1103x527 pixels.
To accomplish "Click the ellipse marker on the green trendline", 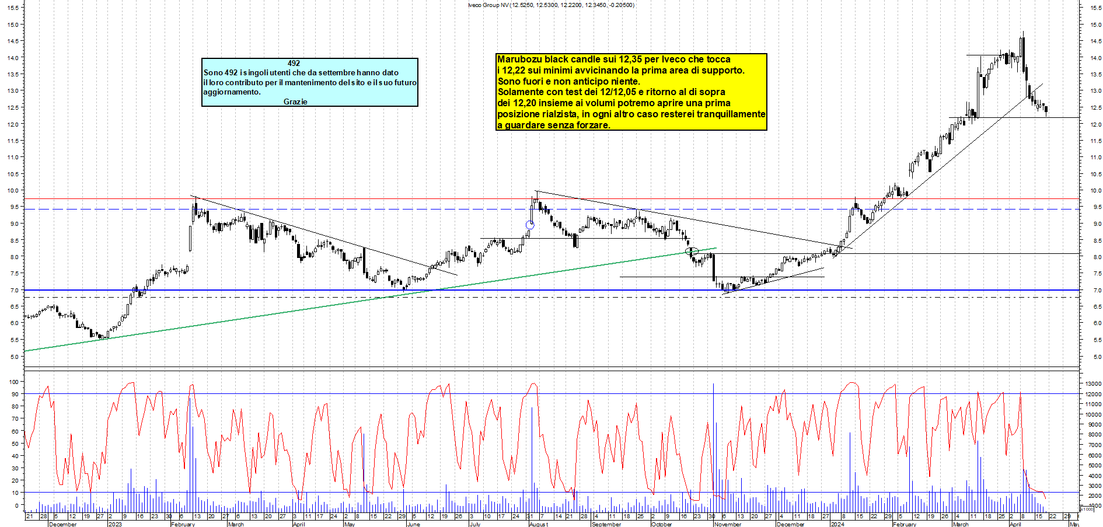I will click(x=692, y=252).
